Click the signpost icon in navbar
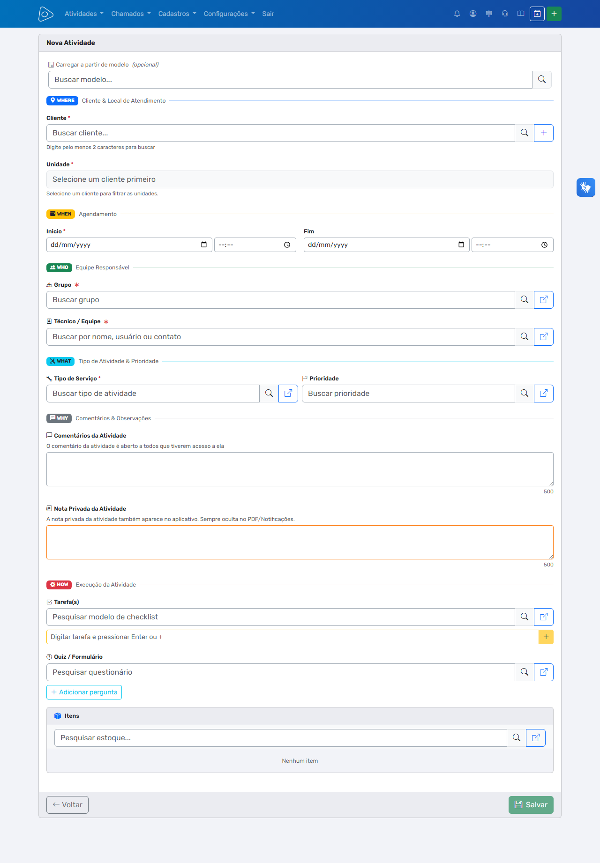Screen dimensions: 600x863 [x=489, y=14]
